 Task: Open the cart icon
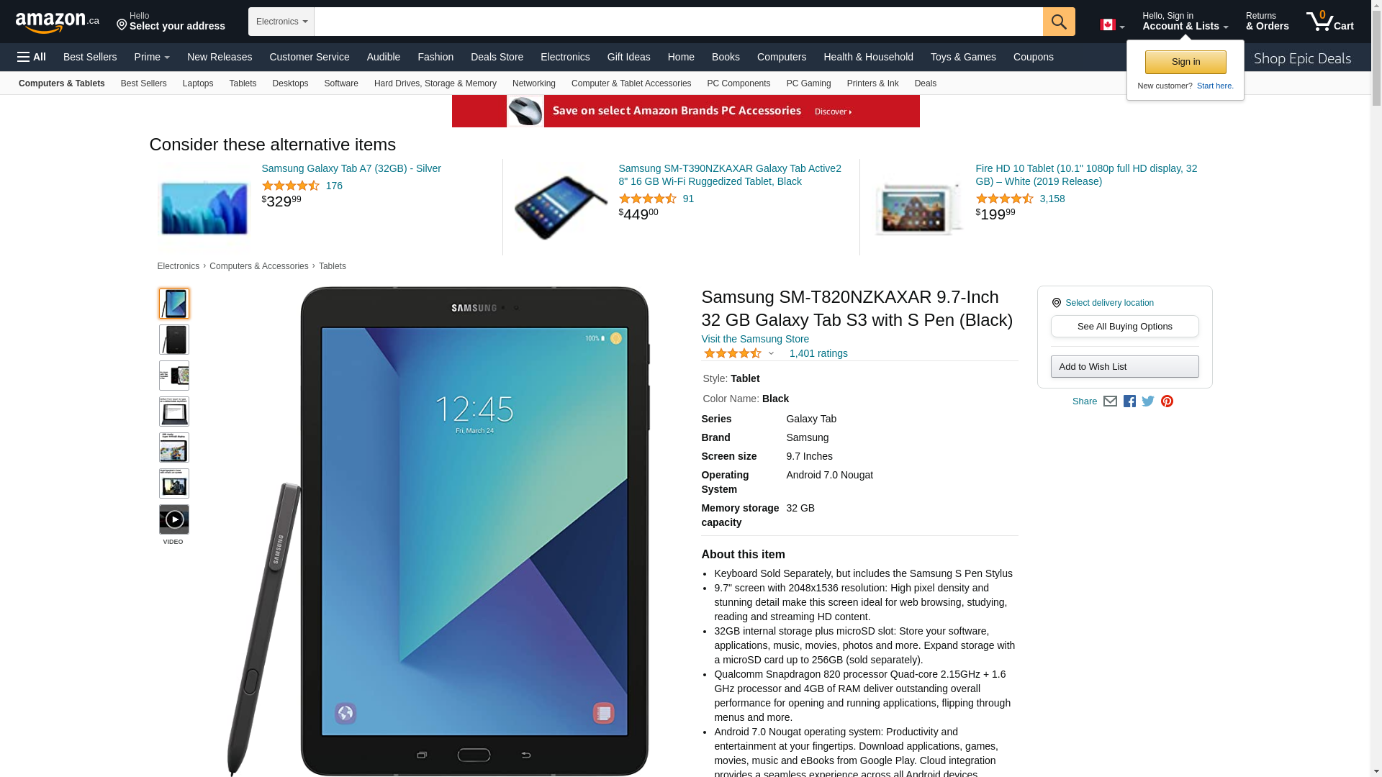coord(1330,22)
